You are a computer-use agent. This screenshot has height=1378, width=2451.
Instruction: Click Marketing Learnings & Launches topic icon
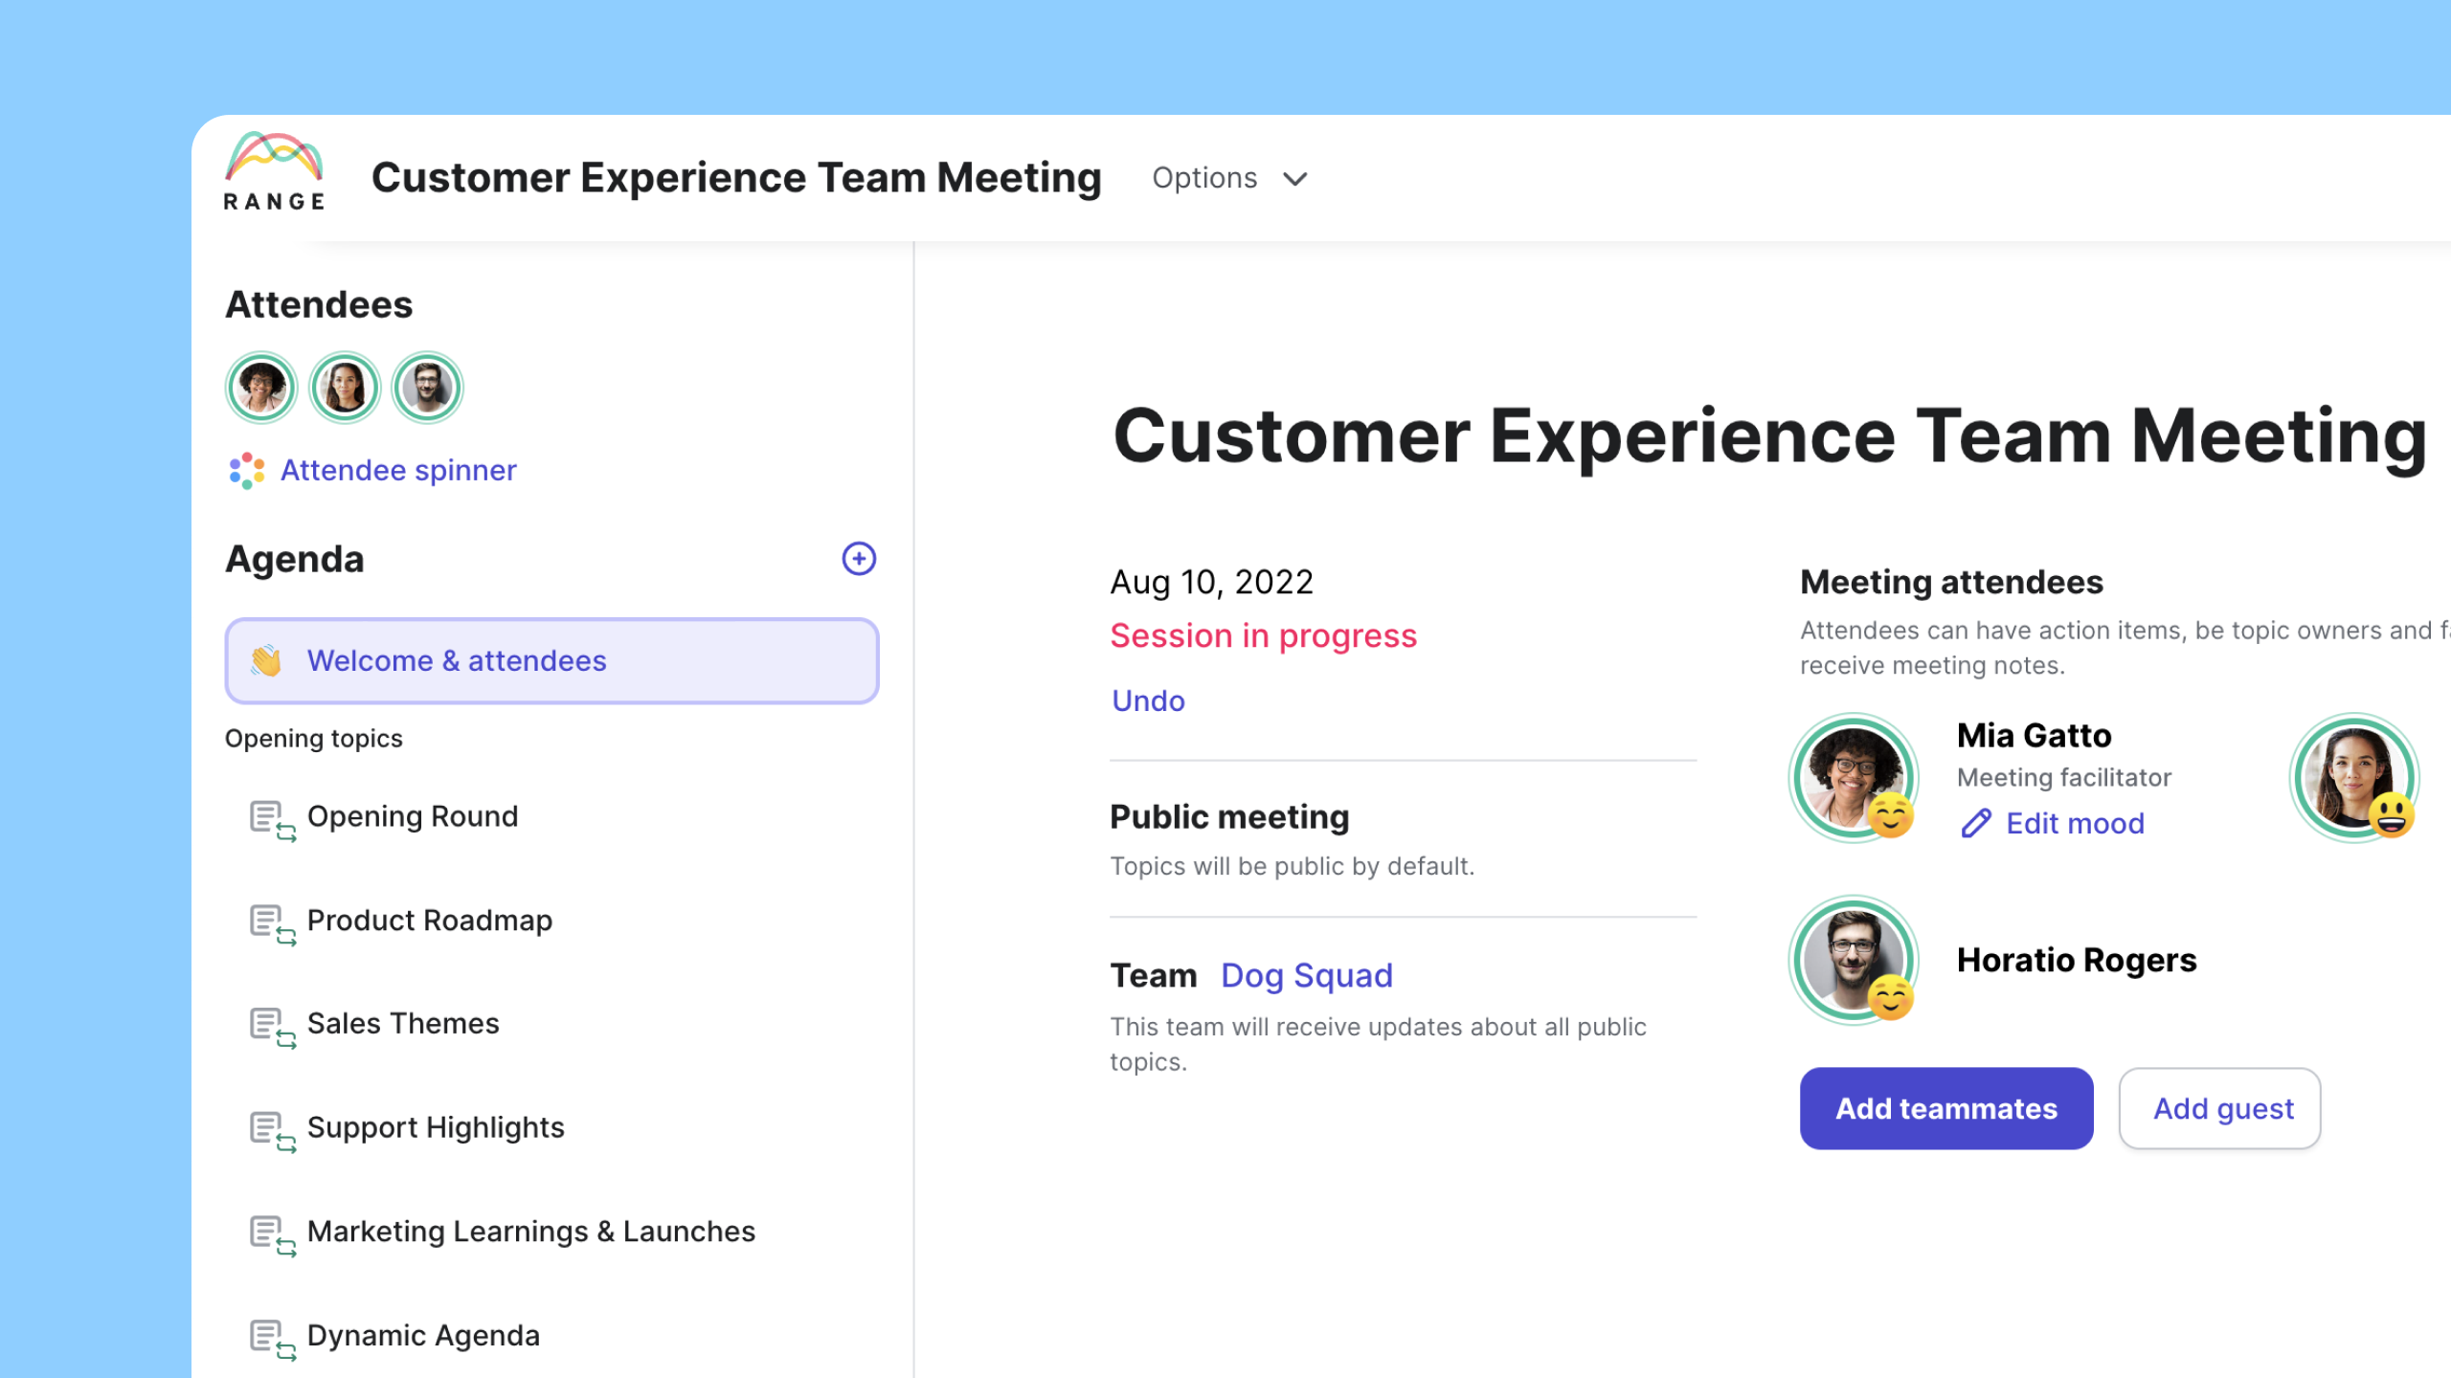click(272, 1235)
